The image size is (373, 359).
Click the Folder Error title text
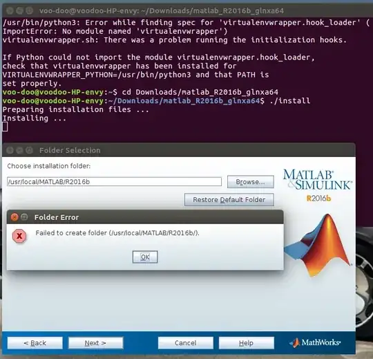[x=57, y=217]
